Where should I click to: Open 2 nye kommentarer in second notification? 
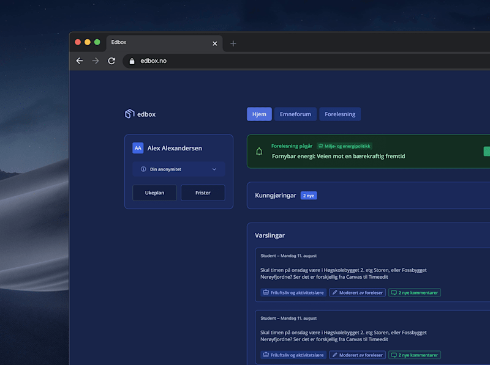pos(415,355)
